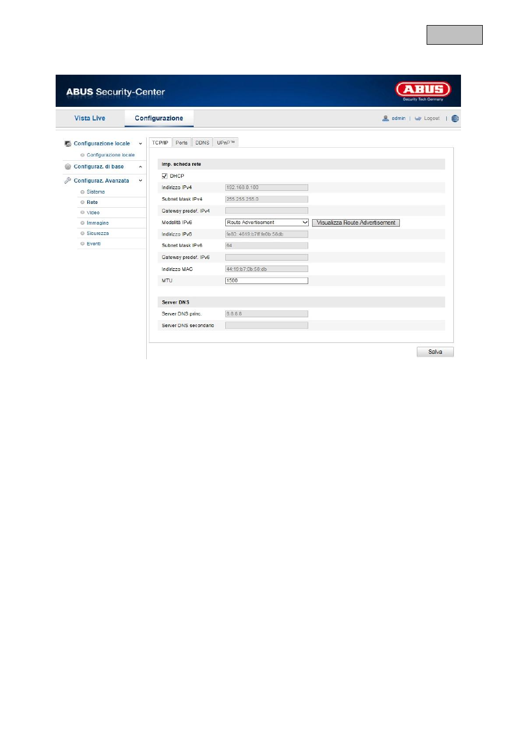Click the 'Imp. scheda rete' heading
This screenshot has width=521, height=736.
[181, 164]
